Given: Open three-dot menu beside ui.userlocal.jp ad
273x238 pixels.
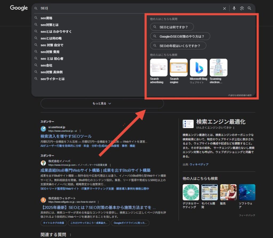Looking at the screenshot, I should [x=80, y=131].
